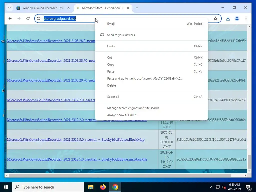Open the Chrome profile avatar
The image size is (256, 192).
(237, 18)
